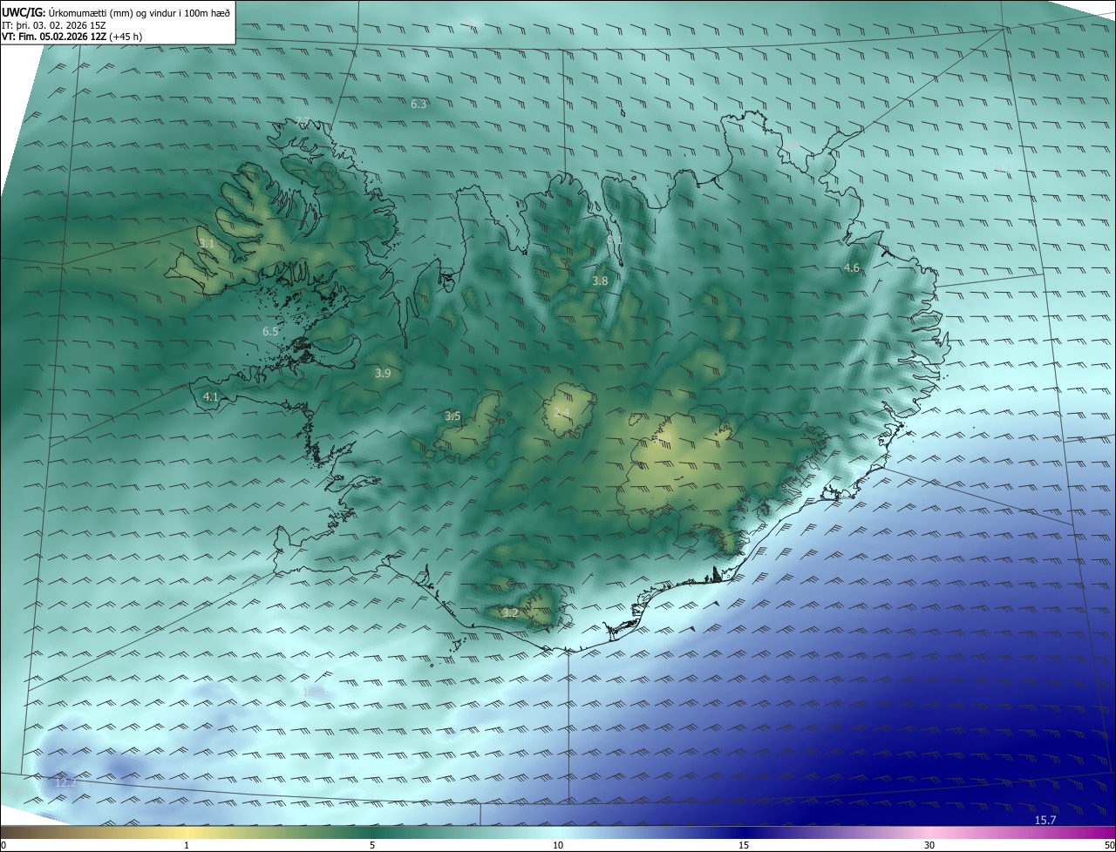Click the 3.2 value on Mýrdalsjökull glacier

[510, 613]
